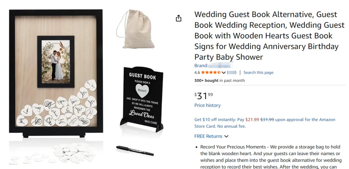Screen dimensions: 349x169
Task: Click the share icon
Action: [179, 18]
